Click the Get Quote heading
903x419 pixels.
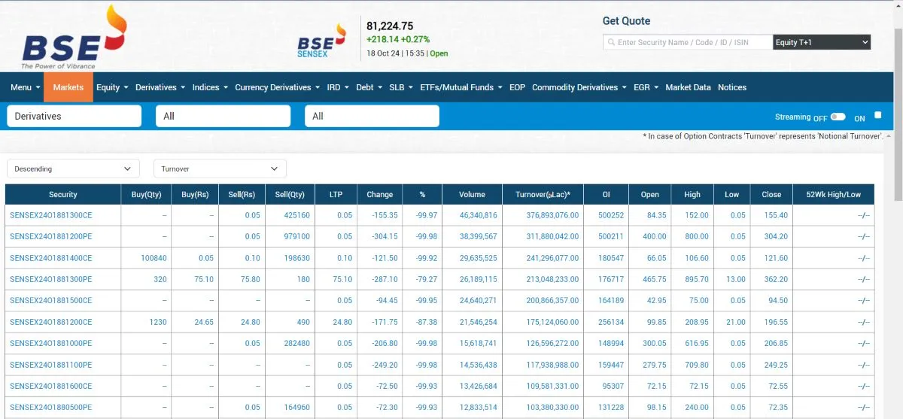pyautogui.click(x=626, y=21)
